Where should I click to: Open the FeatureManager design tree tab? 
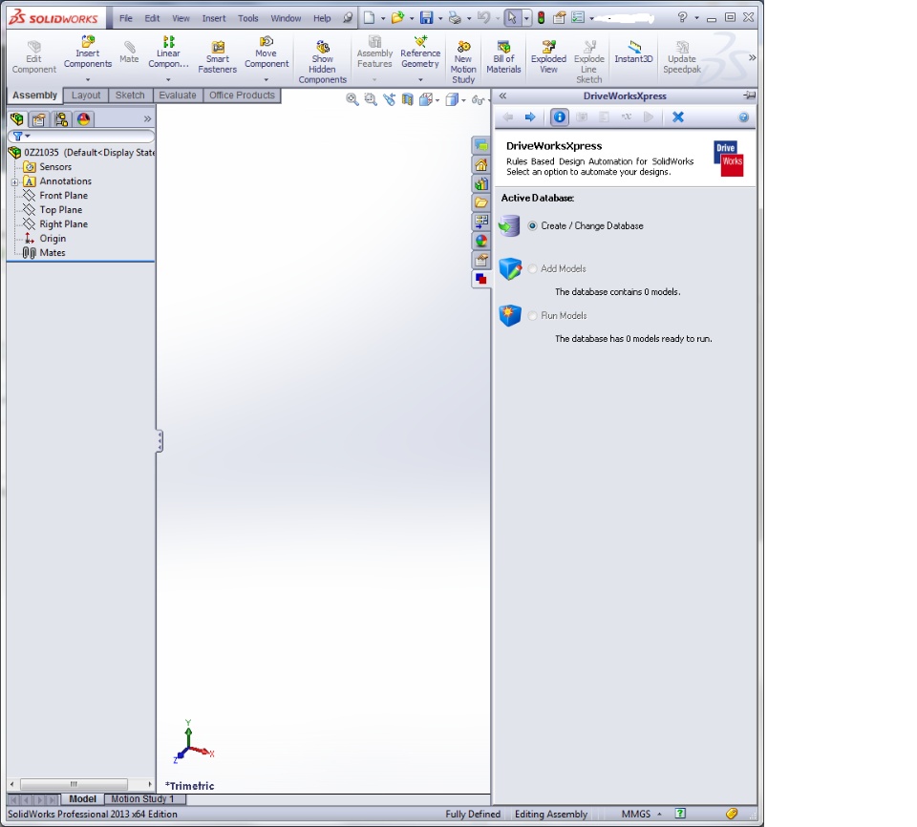(x=17, y=119)
